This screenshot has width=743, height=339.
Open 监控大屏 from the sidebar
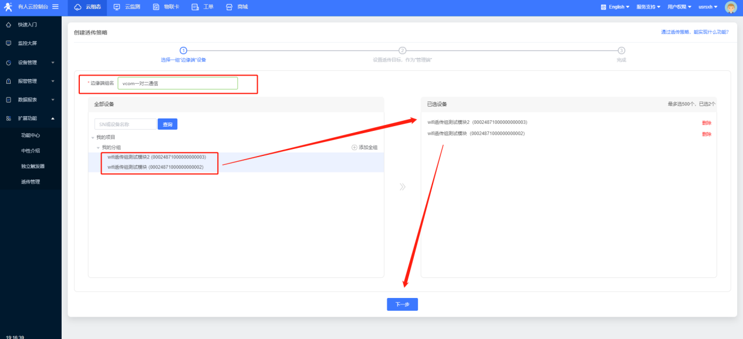pos(28,43)
